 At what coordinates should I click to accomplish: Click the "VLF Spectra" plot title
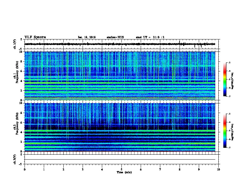pyautogui.click(x=35, y=37)
